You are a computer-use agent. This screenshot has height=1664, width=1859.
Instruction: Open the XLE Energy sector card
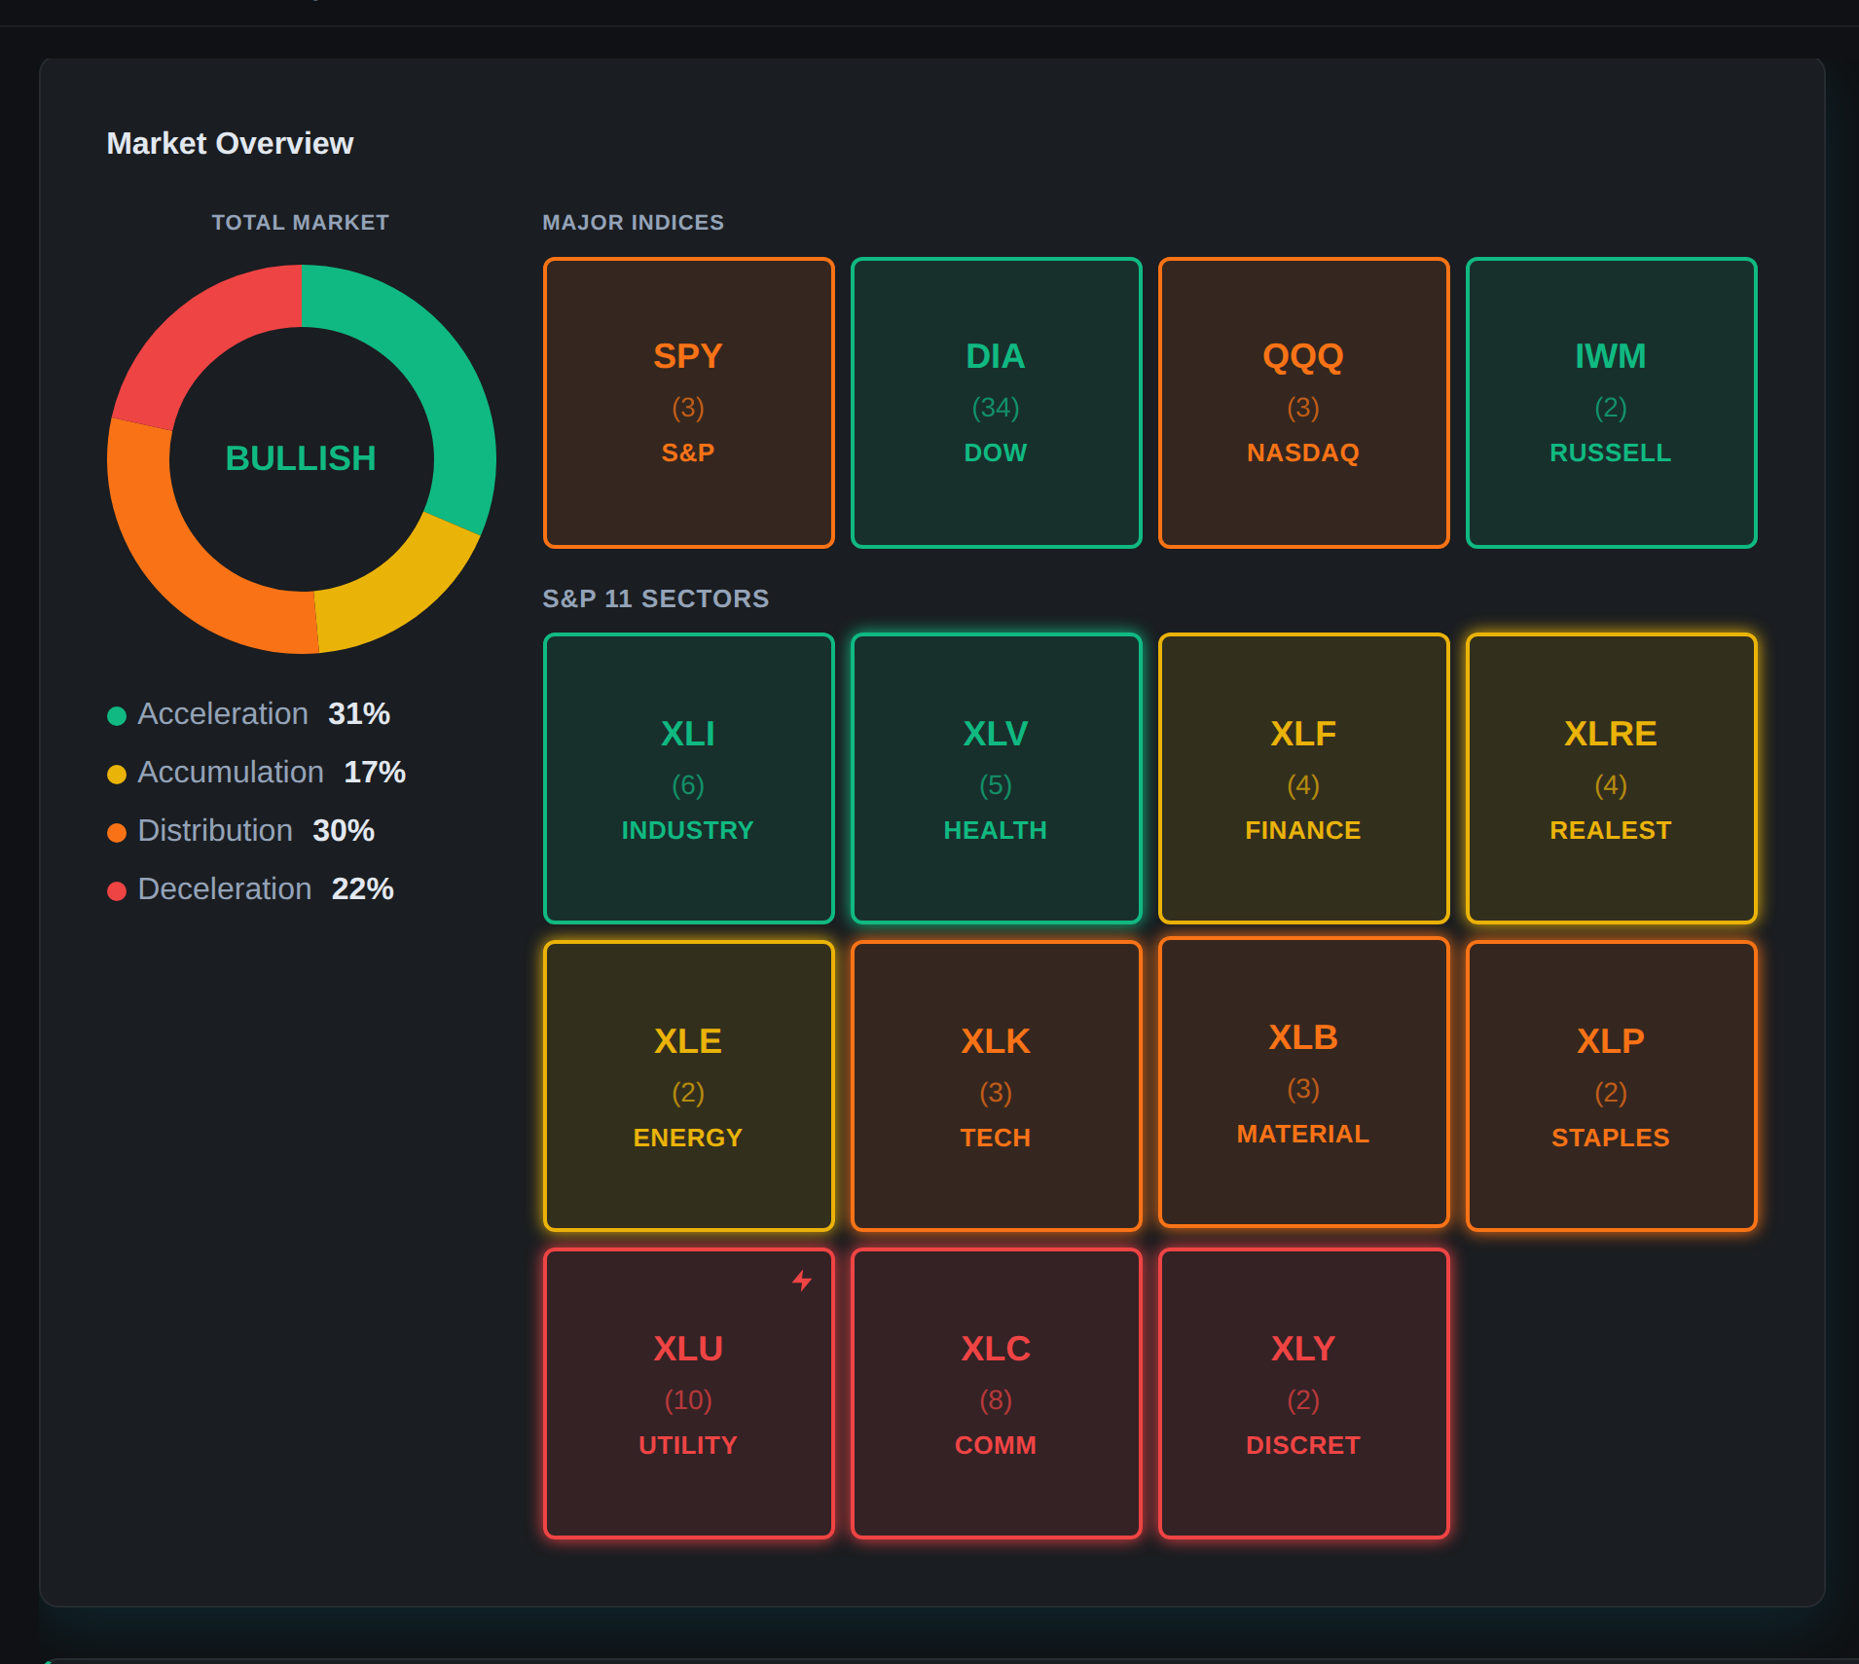[688, 1086]
